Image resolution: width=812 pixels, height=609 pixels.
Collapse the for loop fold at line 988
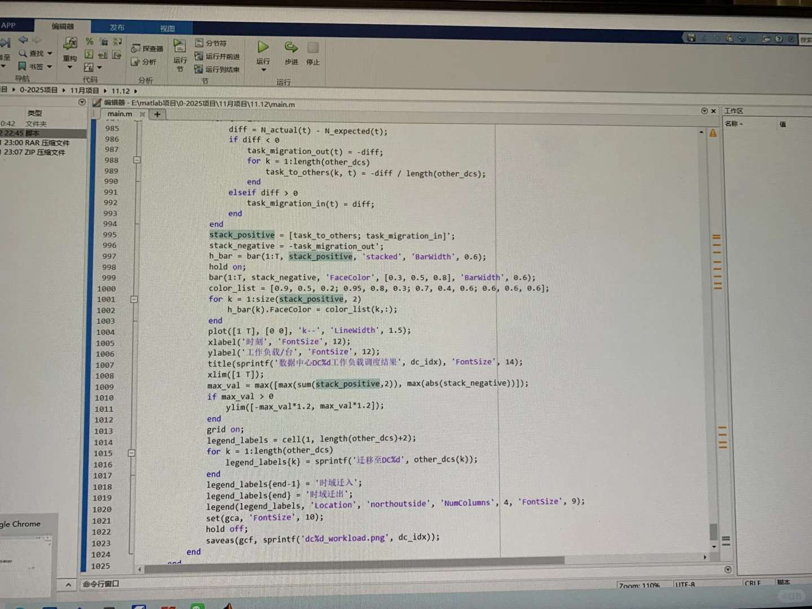tap(136, 160)
